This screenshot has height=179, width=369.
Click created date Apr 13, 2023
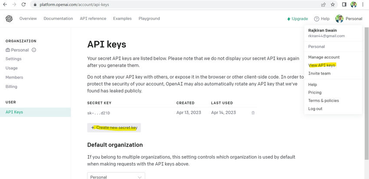pos(189,113)
